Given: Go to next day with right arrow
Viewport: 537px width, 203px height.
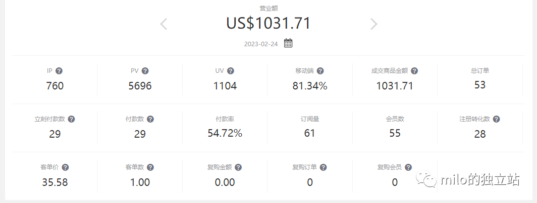Looking at the screenshot, I should 373,24.
